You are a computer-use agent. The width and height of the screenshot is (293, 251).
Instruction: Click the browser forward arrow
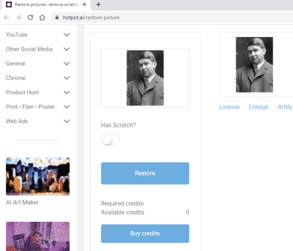point(18,18)
